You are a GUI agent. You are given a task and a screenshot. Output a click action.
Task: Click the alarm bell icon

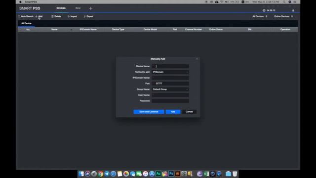pyautogui.click(x=293, y=10)
